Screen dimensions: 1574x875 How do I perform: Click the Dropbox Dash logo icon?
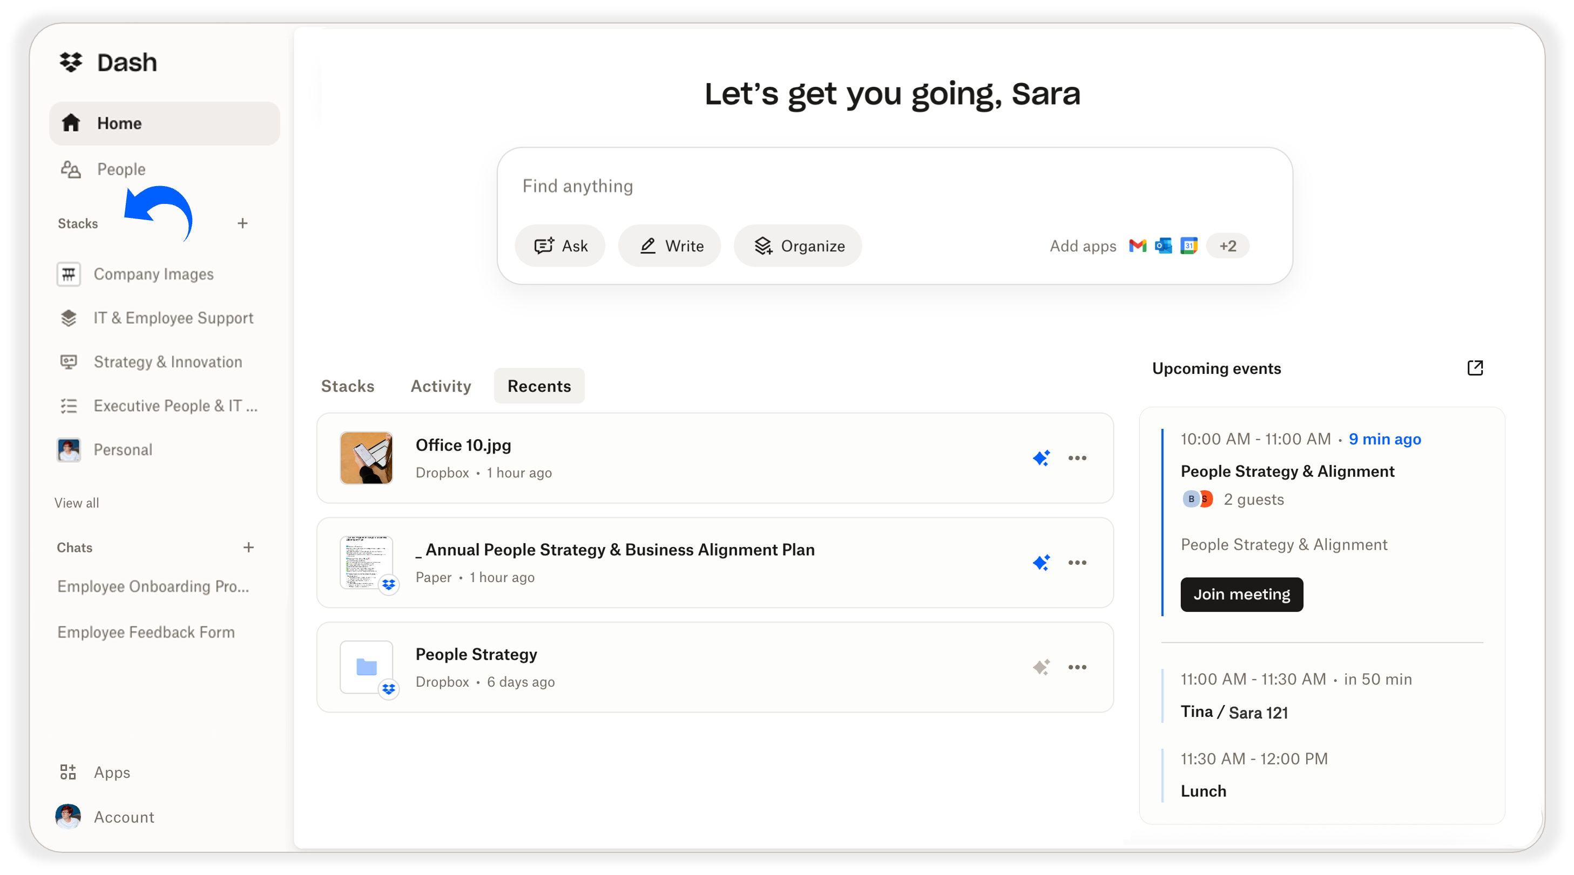[71, 61]
